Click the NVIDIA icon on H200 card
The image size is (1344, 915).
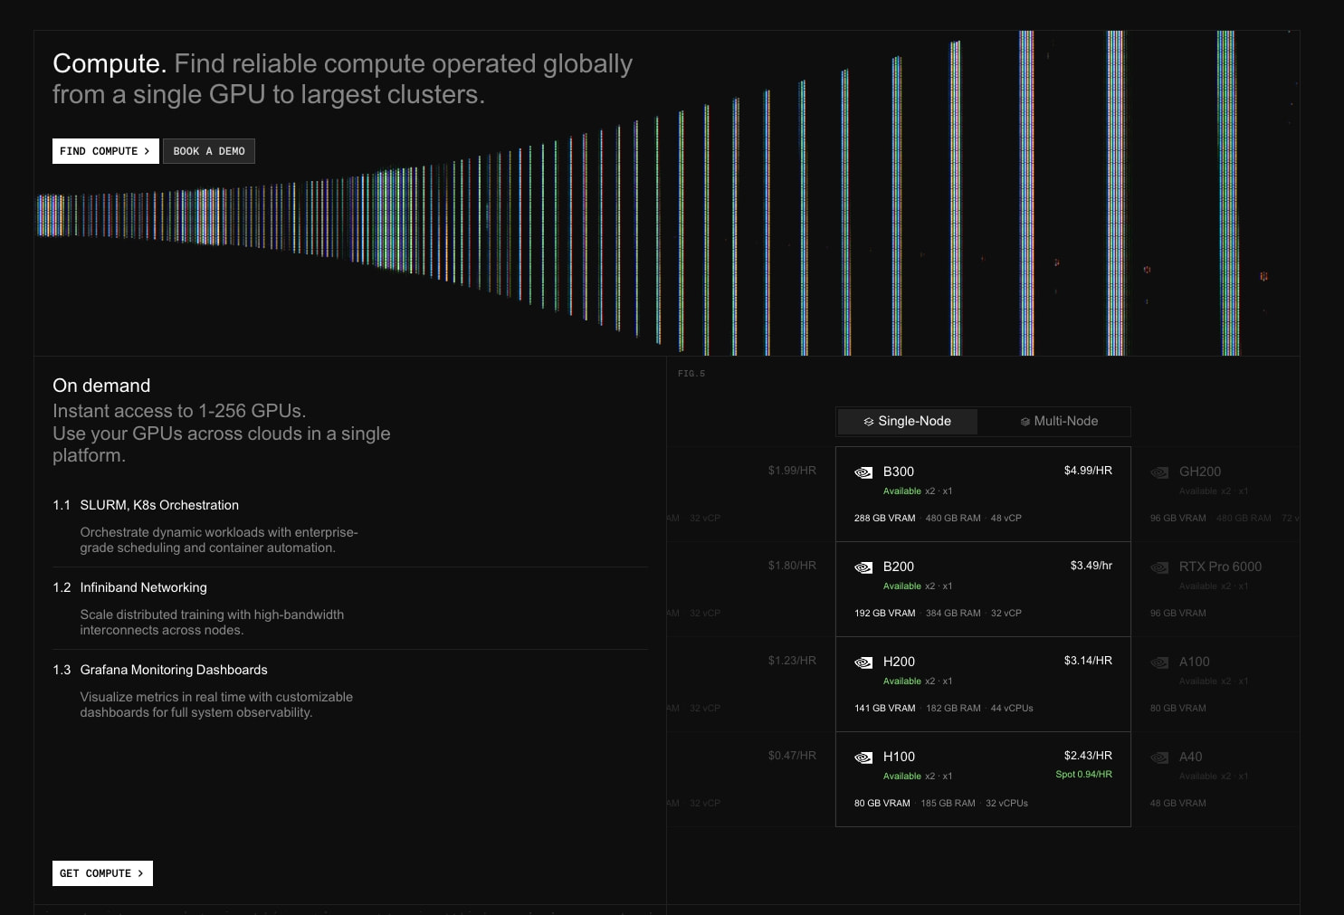[x=863, y=662]
